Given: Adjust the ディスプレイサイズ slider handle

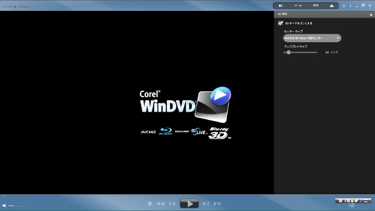Looking at the screenshot, I should 288,53.
